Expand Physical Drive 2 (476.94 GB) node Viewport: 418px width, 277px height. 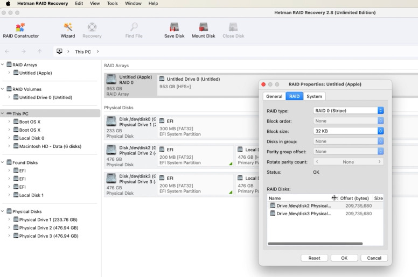9,228
